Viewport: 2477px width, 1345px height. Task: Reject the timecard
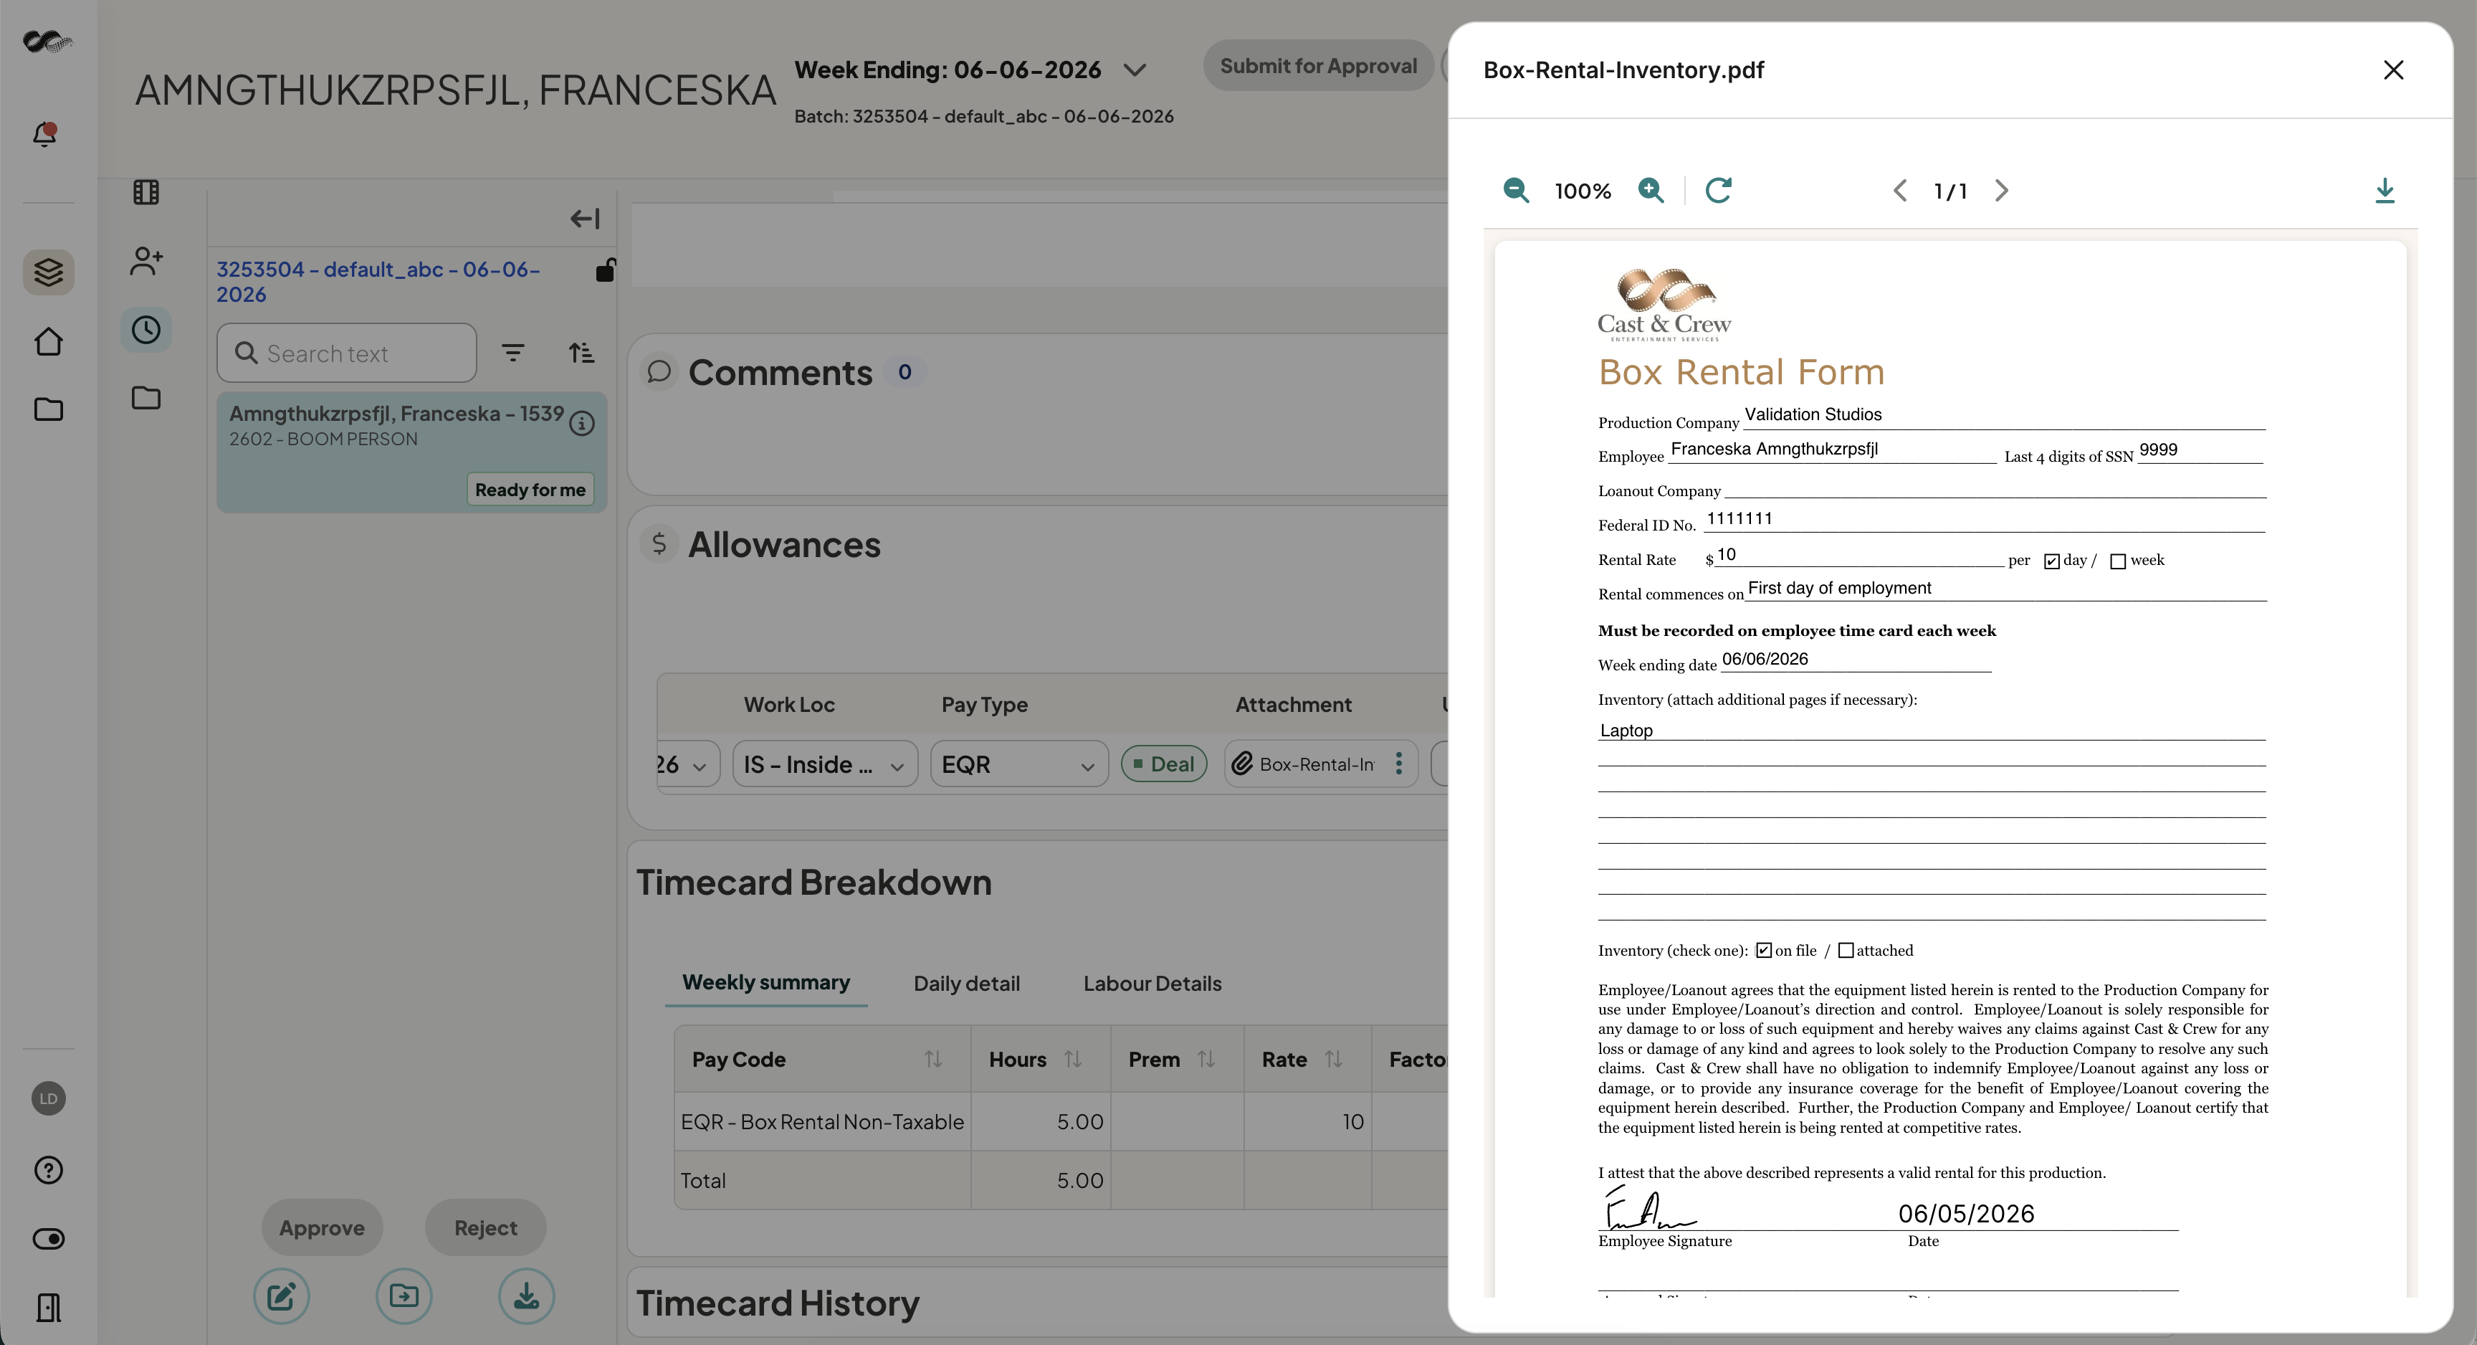click(x=486, y=1227)
